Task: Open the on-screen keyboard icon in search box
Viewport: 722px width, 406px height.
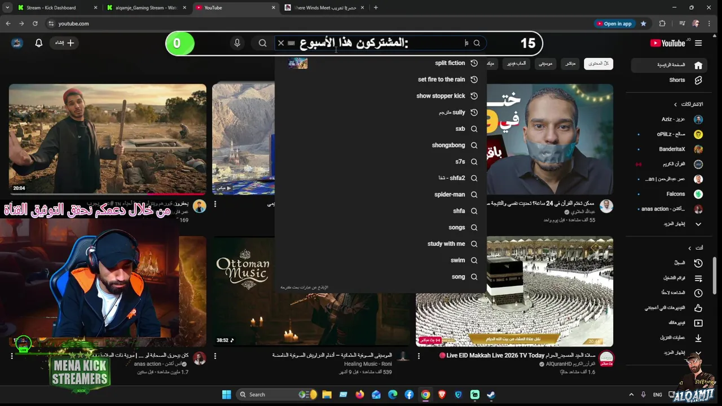Action: (291, 43)
